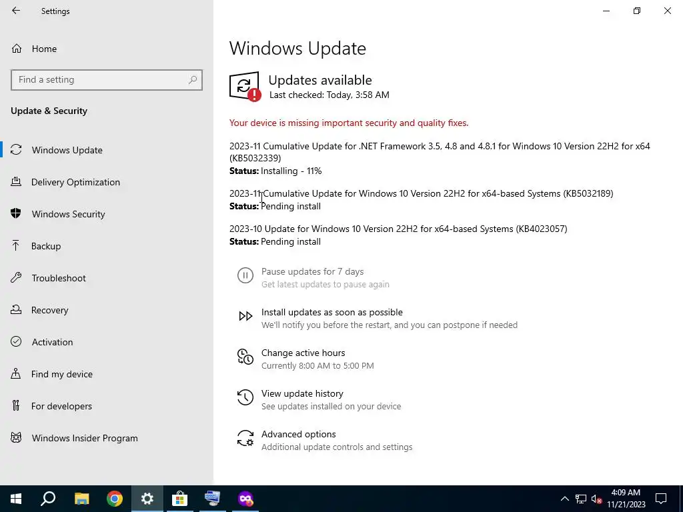The image size is (683, 512).
Task: Open the Home icon in sidebar
Action: tap(17, 48)
